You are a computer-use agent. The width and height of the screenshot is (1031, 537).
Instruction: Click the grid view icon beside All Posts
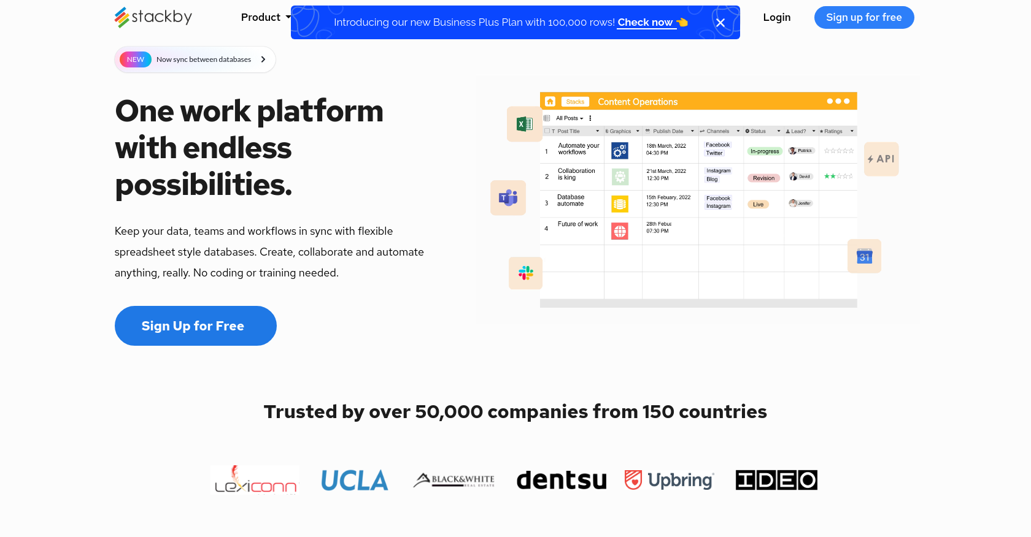point(547,118)
